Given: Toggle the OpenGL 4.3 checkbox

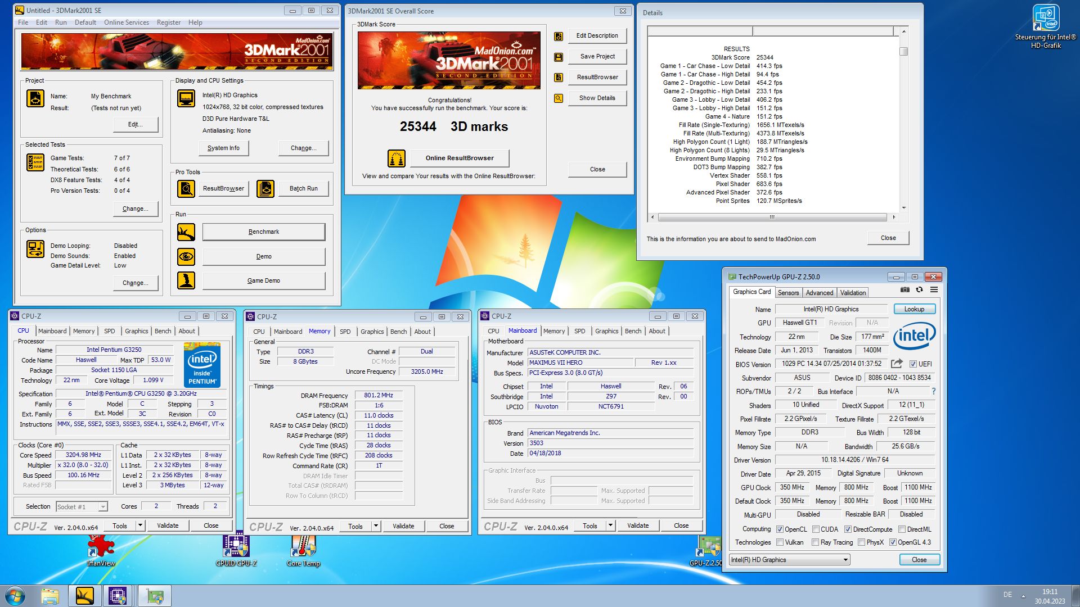Looking at the screenshot, I should pyautogui.click(x=893, y=542).
